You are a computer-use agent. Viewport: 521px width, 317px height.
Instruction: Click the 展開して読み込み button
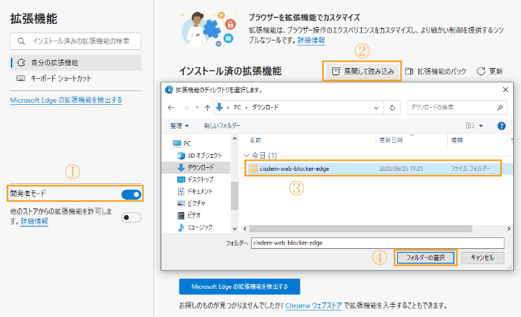363,71
